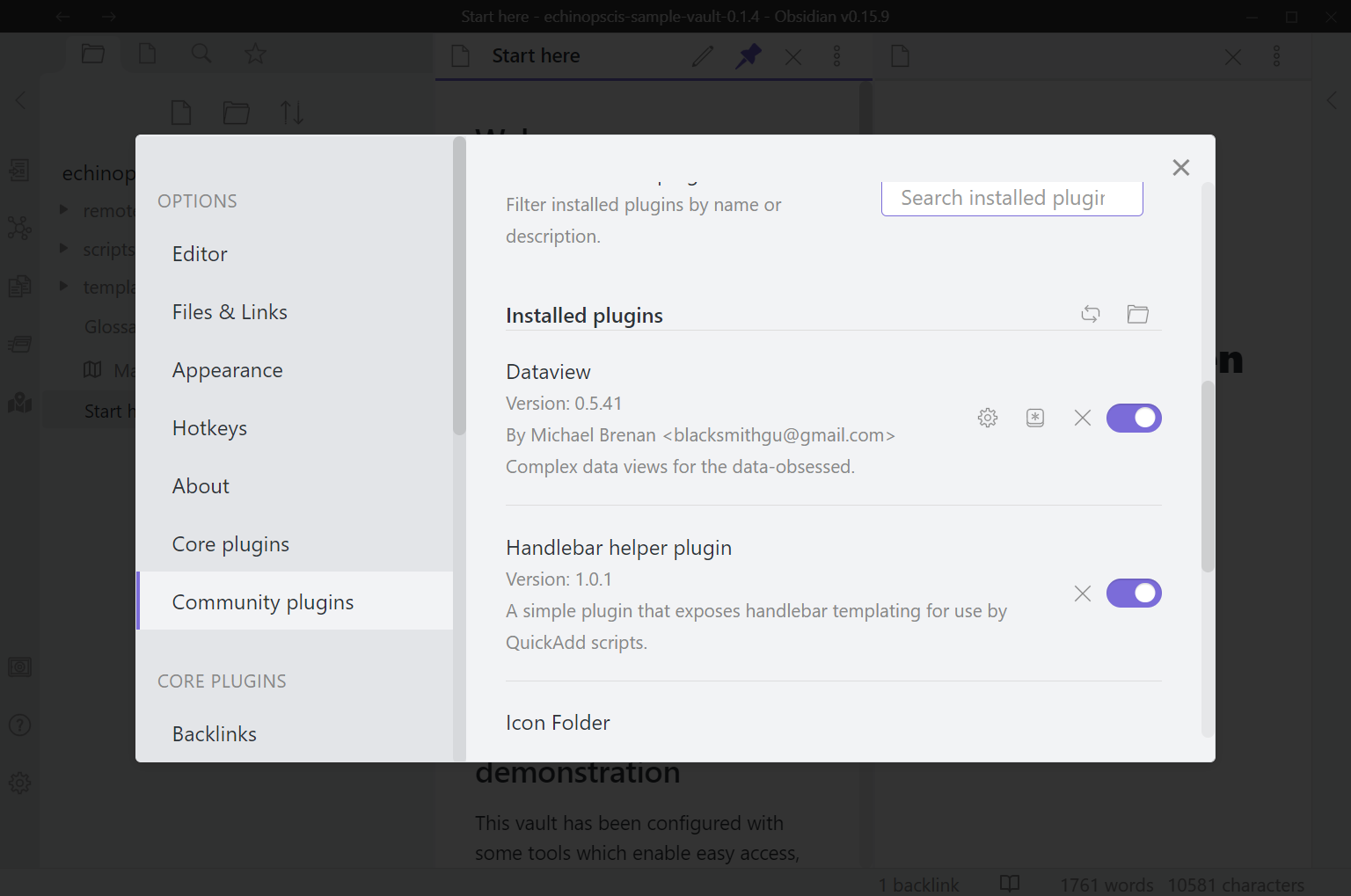Uninstall Dataview with its X icon
The width and height of the screenshot is (1351, 896).
coord(1083,418)
